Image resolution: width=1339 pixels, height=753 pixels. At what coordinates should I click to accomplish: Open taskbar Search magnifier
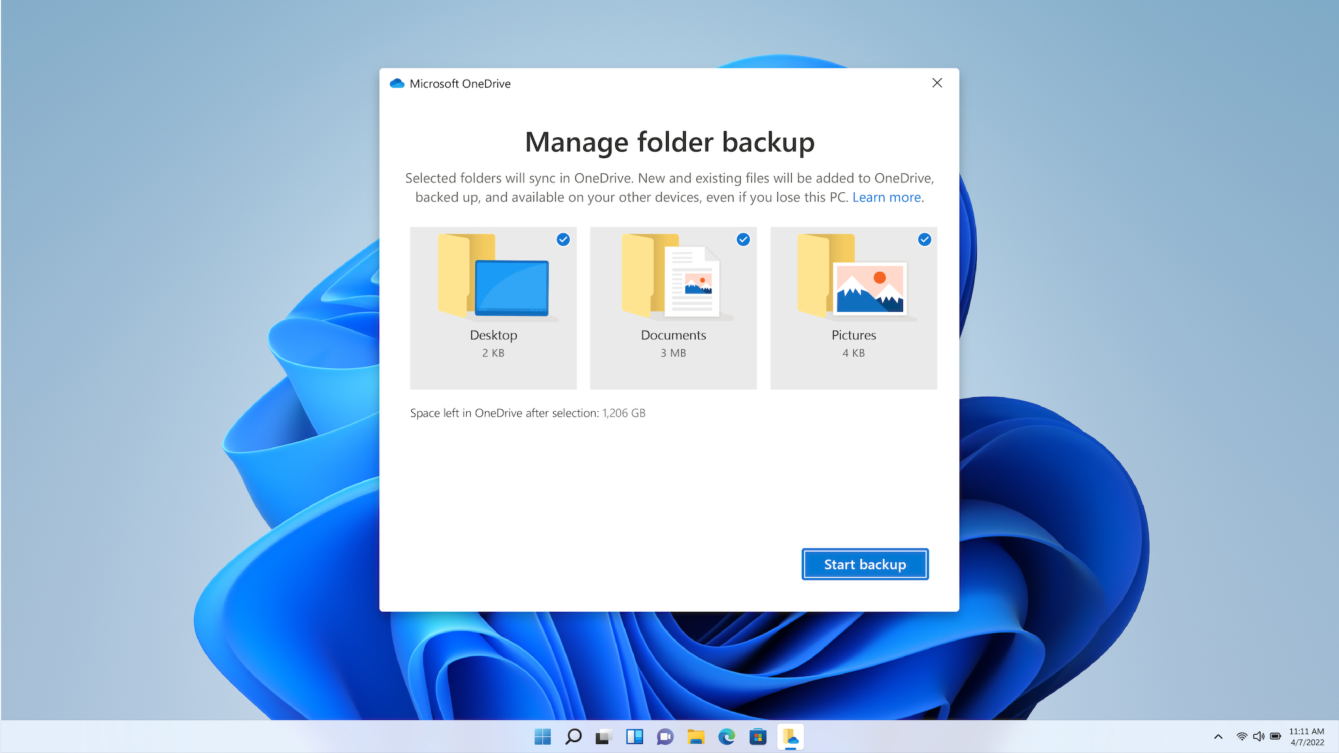573,737
